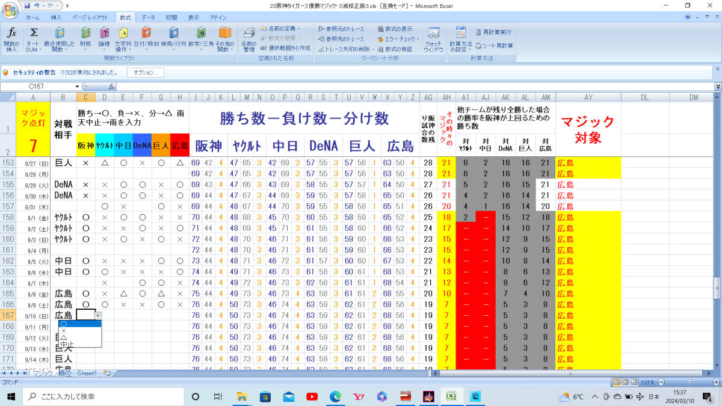722x406 pixels.
Task: Show hidden system tray icons chevron
Action: [595, 396]
